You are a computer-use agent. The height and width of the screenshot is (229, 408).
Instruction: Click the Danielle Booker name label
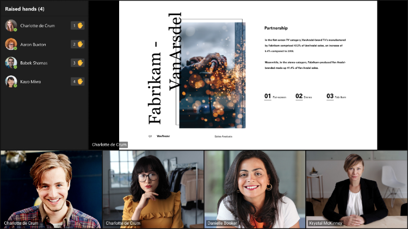tap(222, 223)
